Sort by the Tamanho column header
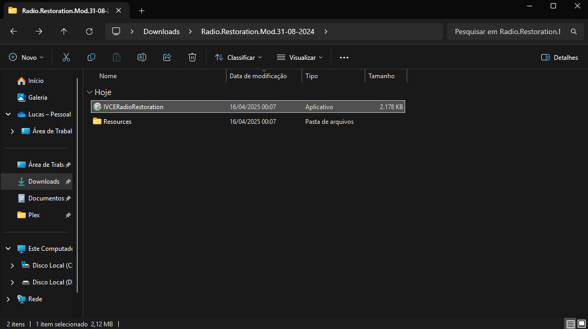 [381, 76]
